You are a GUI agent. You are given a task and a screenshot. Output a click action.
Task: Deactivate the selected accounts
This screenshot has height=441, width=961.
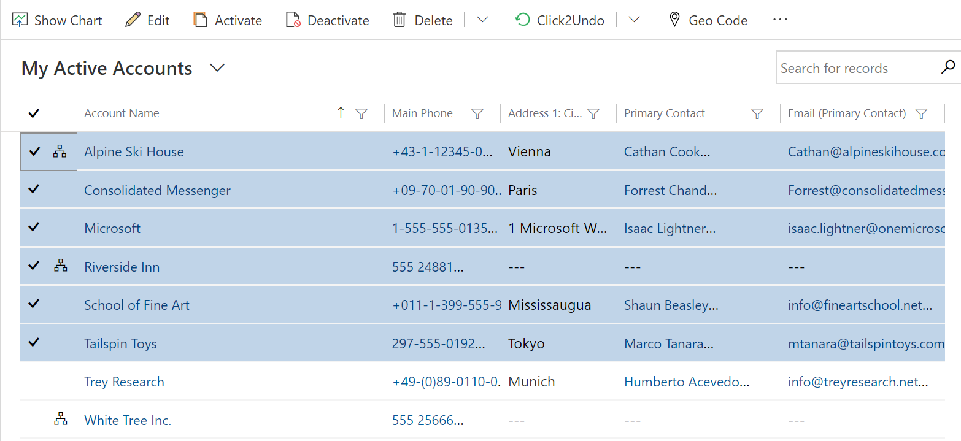pyautogui.click(x=328, y=20)
